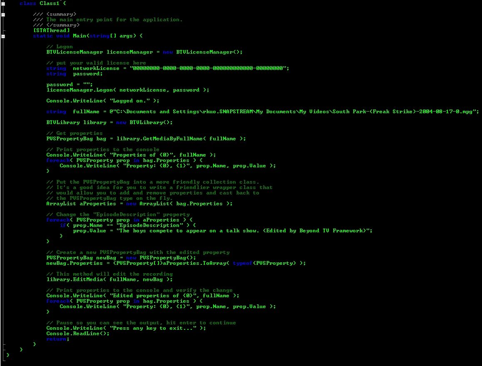Click the if prop.Name == "EpisodeDescription" line

[127, 225]
